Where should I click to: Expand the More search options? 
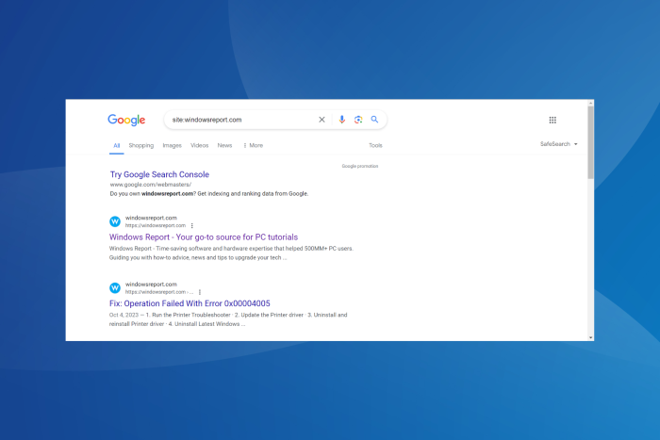click(253, 145)
